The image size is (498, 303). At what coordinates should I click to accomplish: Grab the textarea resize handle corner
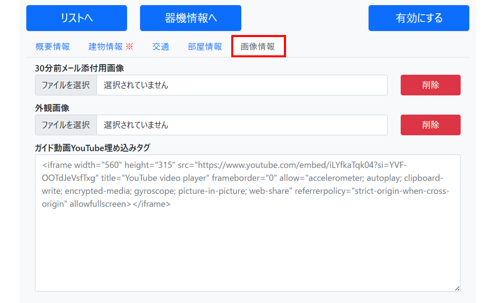tap(457, 288)
